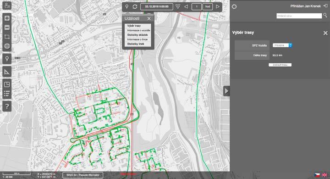Click the globe full extent icon

7,46
